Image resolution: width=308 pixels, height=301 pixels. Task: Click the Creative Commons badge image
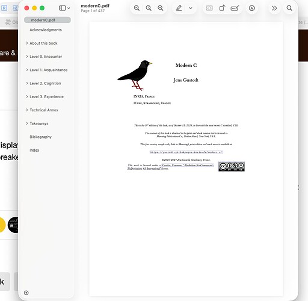[232, 167]
